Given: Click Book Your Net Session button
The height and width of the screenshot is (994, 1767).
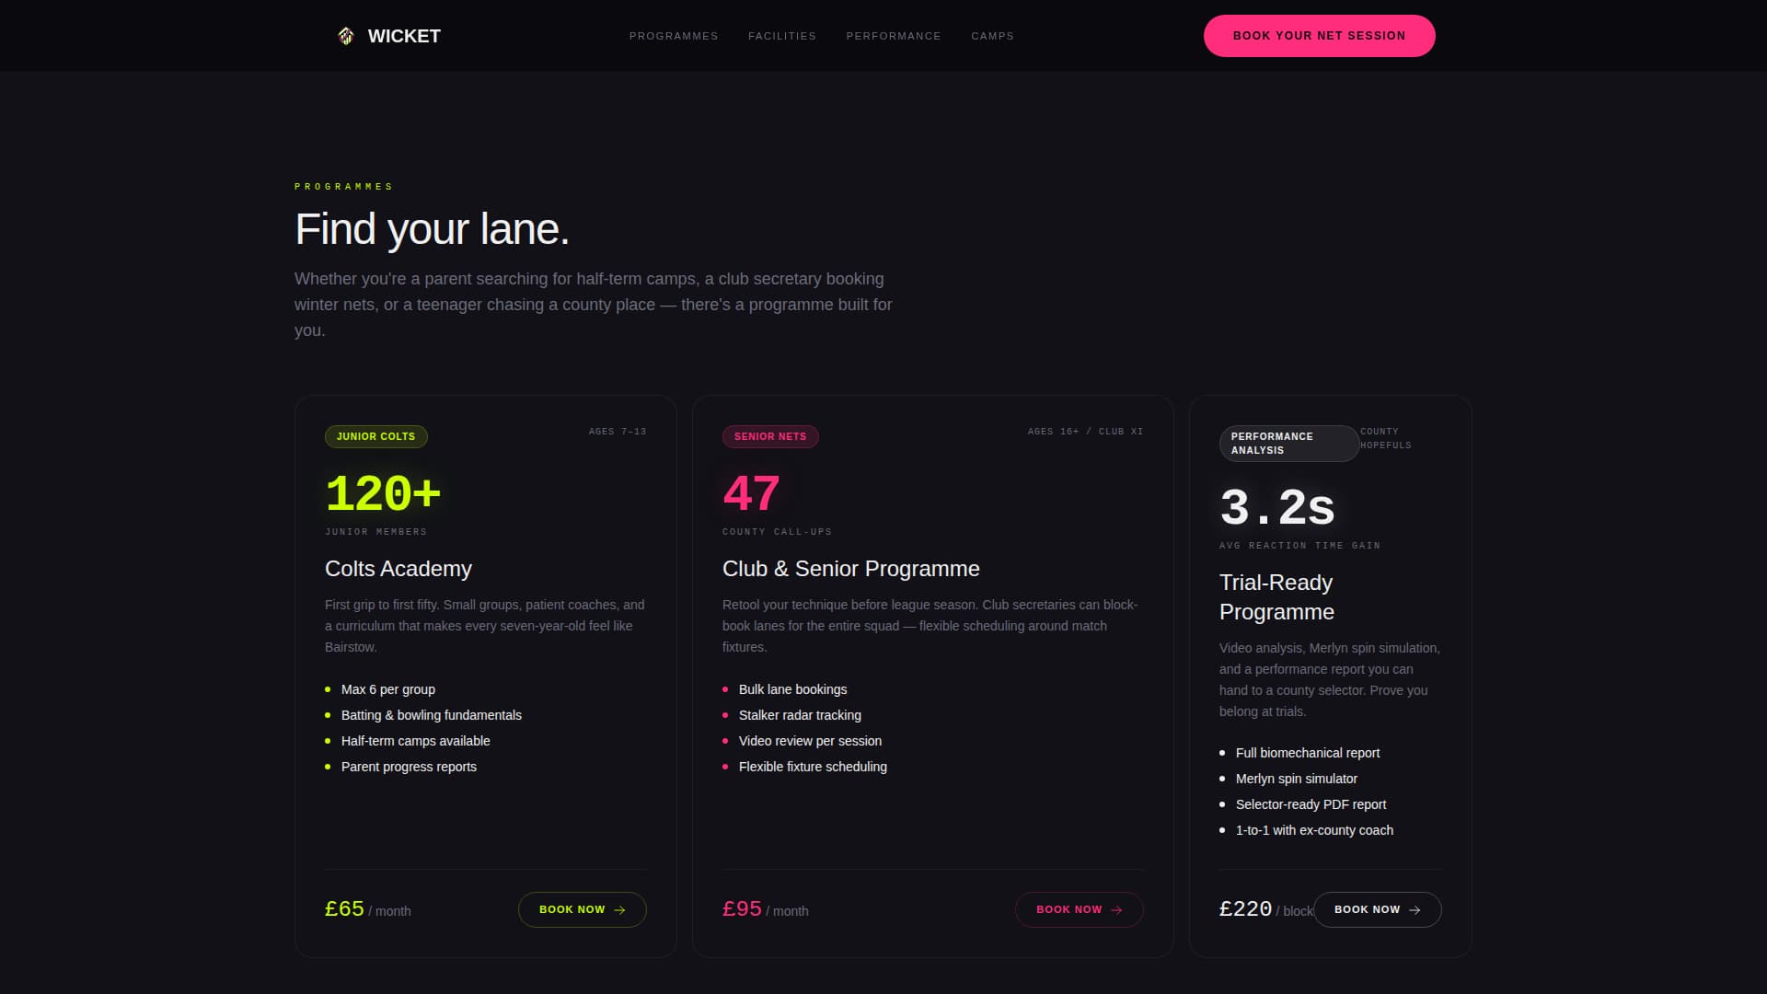Looking at the screenshot, I should 1319,36.
